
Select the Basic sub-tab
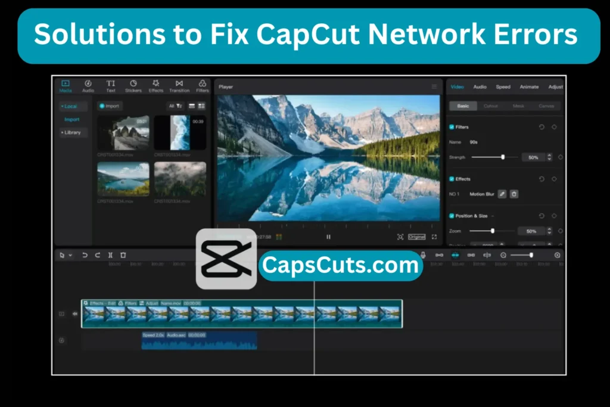click(x=463, y=106)
